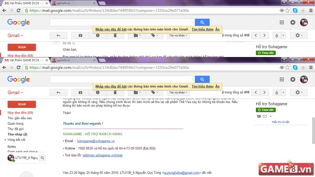Image resolution: width=315 pixels, height=177 pixels.
Task: Return to inbox with the lower Gmail back arrow
Action: (x=58, y=92)
